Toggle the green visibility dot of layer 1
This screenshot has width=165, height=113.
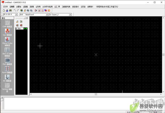coord(26,29)
